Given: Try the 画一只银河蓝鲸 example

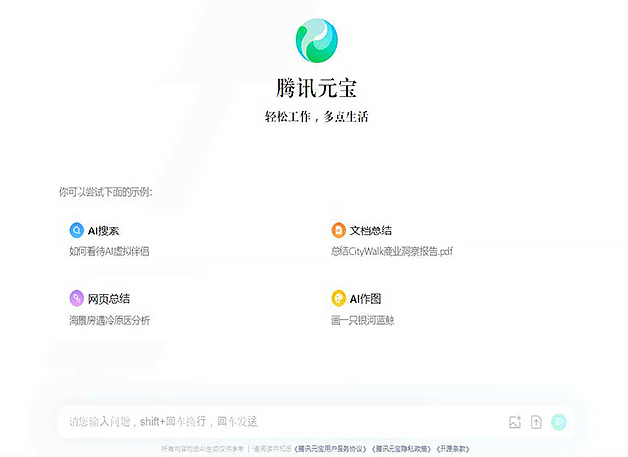Looking at the screenshot, I should [x=362, y=320].
